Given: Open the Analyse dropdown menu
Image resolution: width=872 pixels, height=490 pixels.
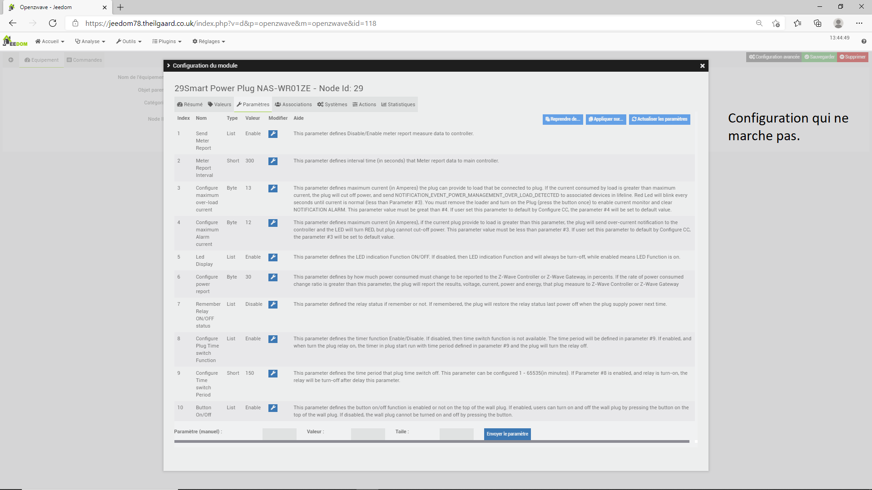Looking at the screenshot, I should pyautogui.click(x=90, y=41).
